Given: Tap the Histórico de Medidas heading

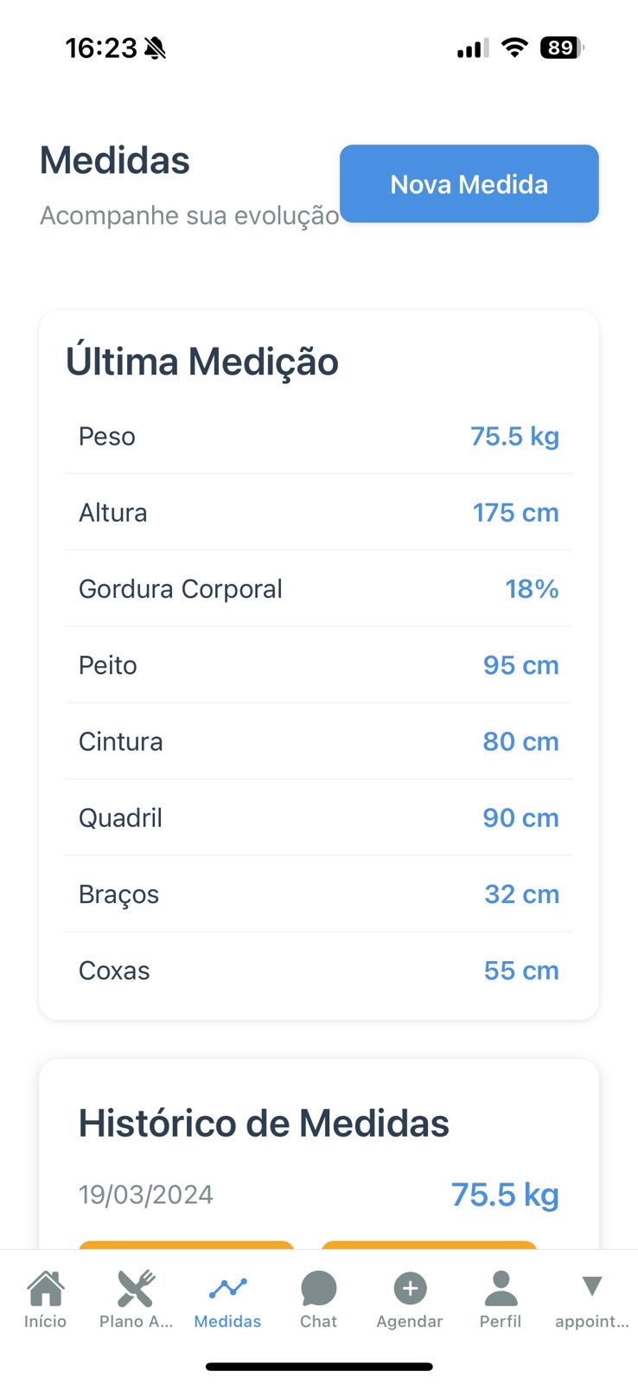Looking at the screenshot, I should pyautogui.click(x=264, y=1124).
